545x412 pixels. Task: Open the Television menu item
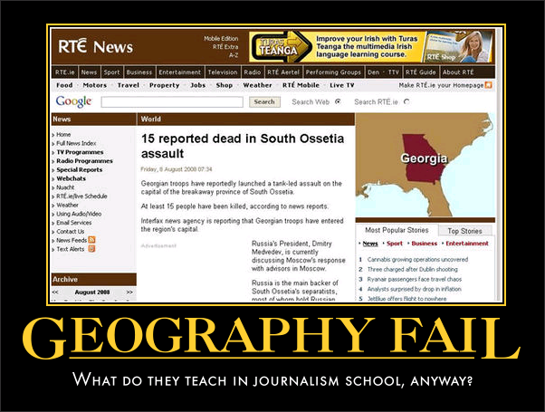(x=223, y=72)
